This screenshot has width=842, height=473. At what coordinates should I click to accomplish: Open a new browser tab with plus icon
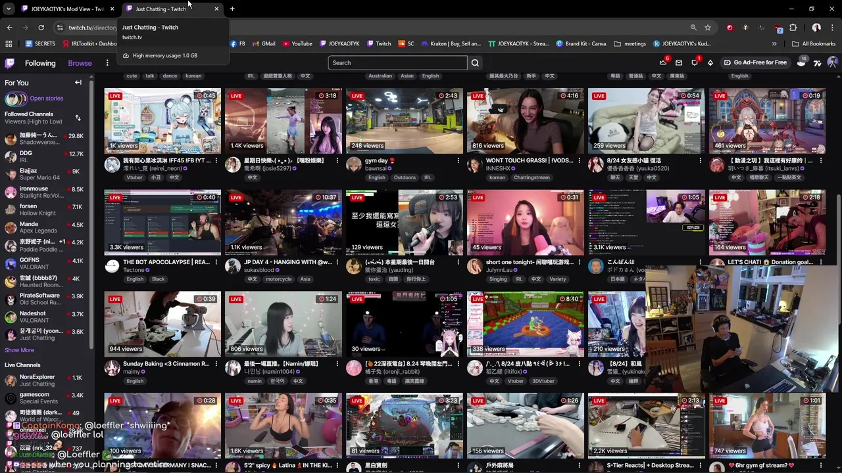[232, 9]
